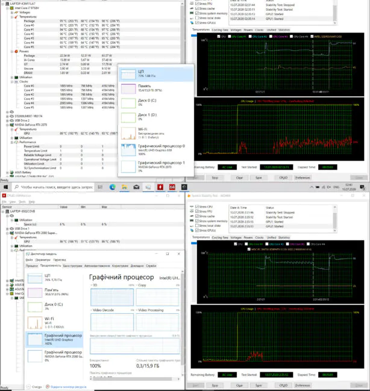Open the Відкрити монітор ресурсів link
Viewport: 370px width, 391px height.
(x=68, y=387)
